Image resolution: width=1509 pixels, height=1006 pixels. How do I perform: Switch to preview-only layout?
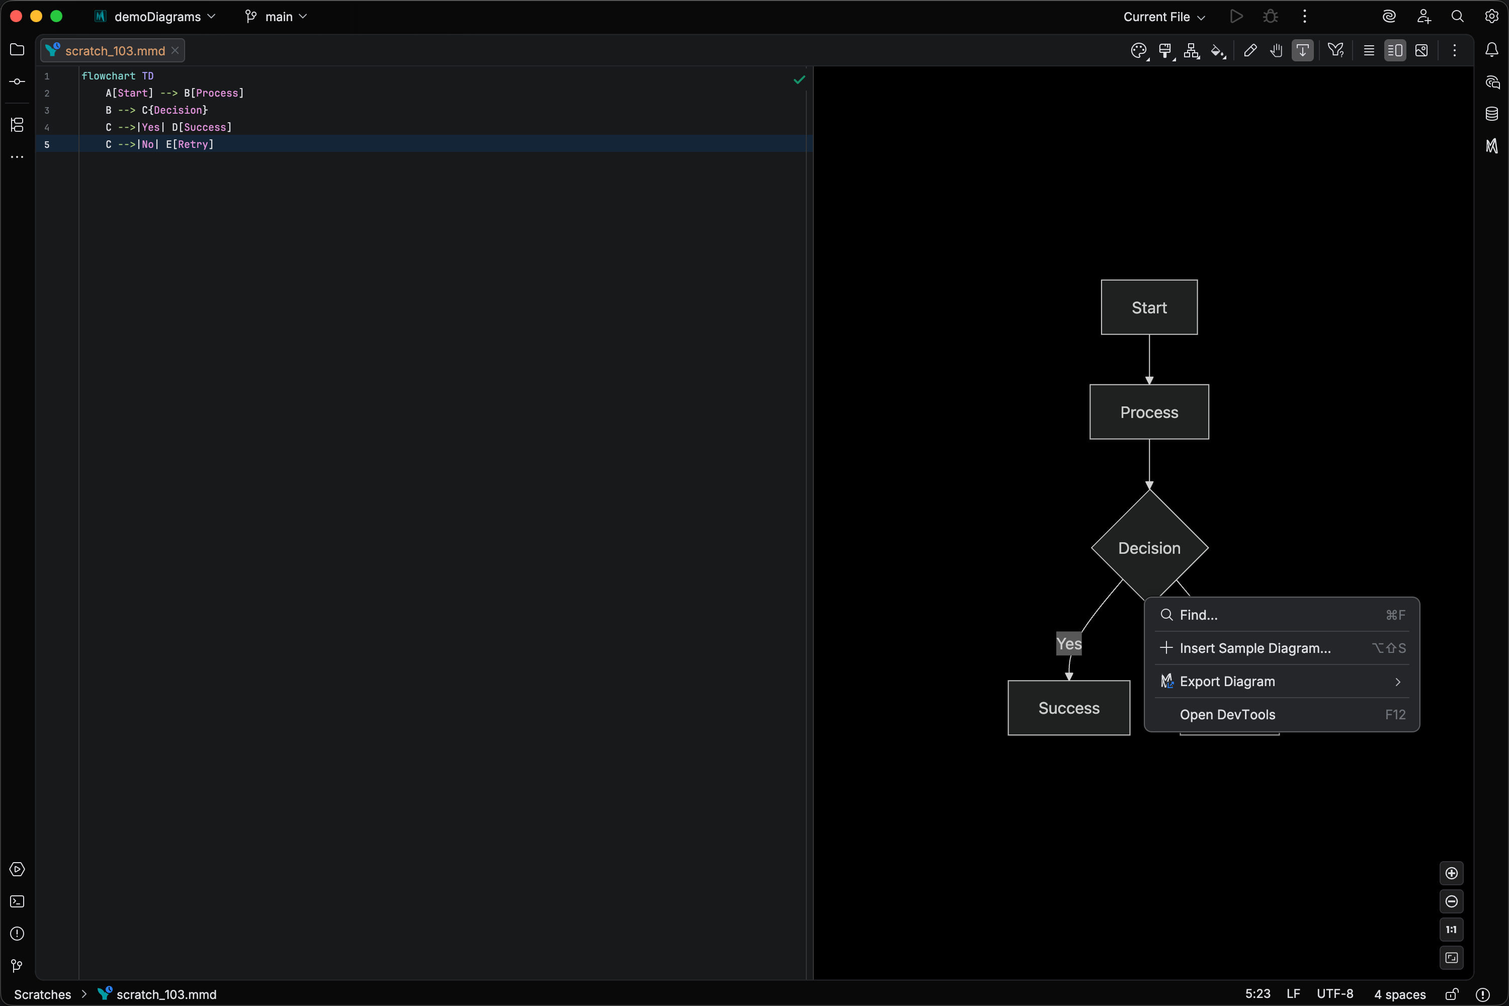coord(1421,50)
